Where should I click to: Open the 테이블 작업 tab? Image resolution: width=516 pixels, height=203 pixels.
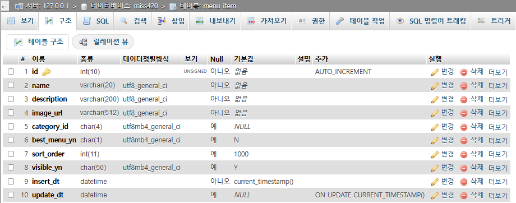[x=360, y=21]
